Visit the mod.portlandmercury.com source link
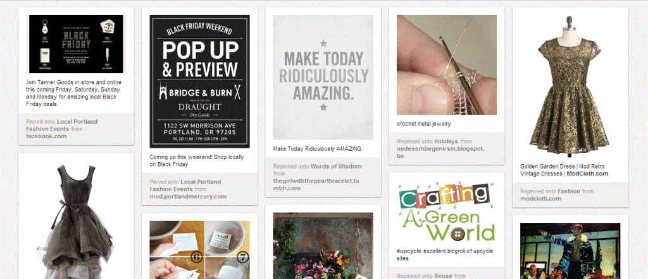This screenshot has height=279, width=648. click(x=188, y=196)
